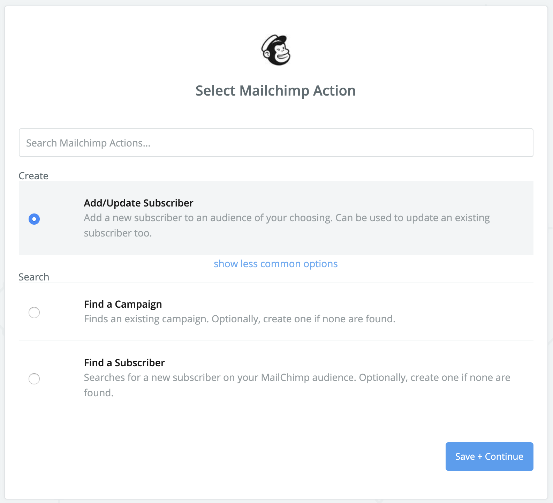
Task: Select the Add/Update Subscriber radio button
Action: pyautogui.click(x=34, y=219)
